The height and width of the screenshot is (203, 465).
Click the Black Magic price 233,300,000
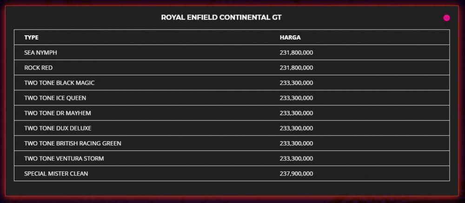pos(296,83)
